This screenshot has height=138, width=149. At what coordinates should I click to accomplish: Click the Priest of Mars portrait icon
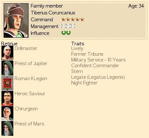(7, 128)
